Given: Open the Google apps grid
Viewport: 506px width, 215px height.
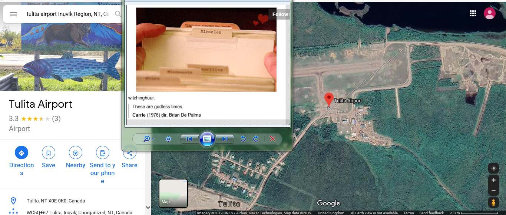Looking at the screenshot, I should point(473,14).
